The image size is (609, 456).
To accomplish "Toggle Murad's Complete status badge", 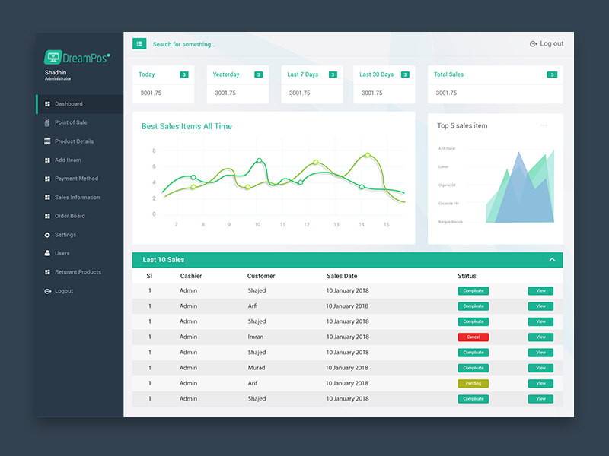I will click(x=472, y=368).
